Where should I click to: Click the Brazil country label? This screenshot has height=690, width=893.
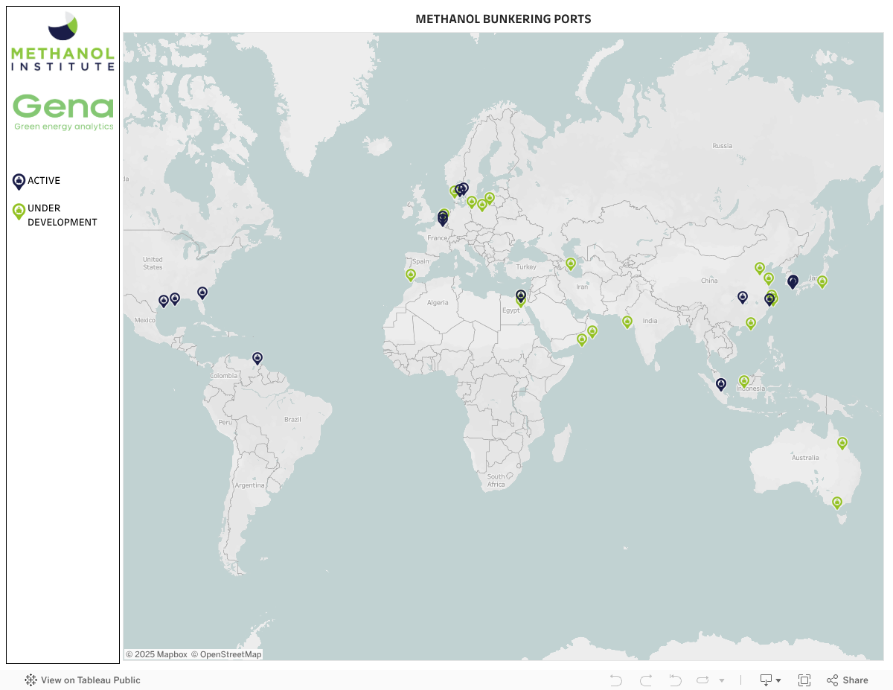pos(292,419)
